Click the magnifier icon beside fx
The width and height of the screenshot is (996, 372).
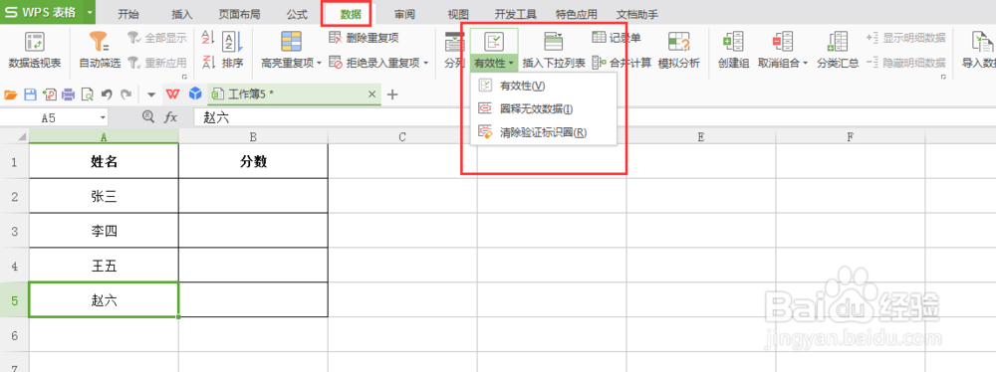(x=148, y=116)
